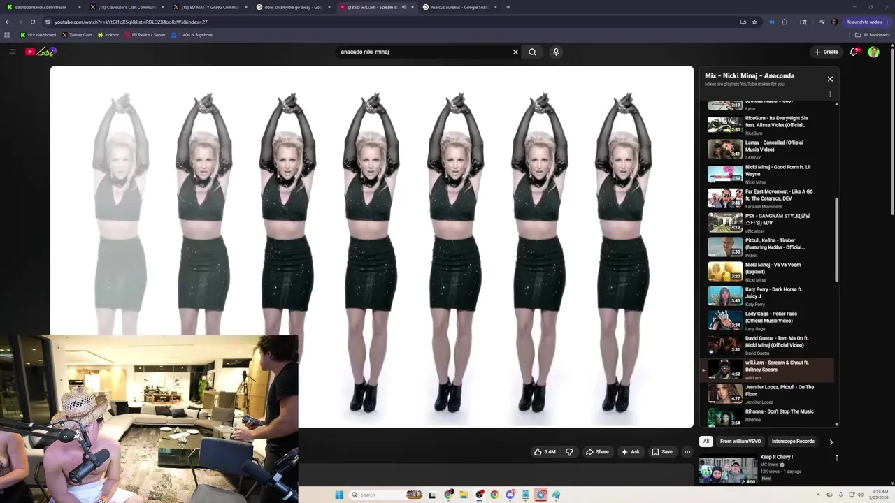Screen dimensions: 895x503
Task: Show more filter chips with arrow
Action: [831, 442]
